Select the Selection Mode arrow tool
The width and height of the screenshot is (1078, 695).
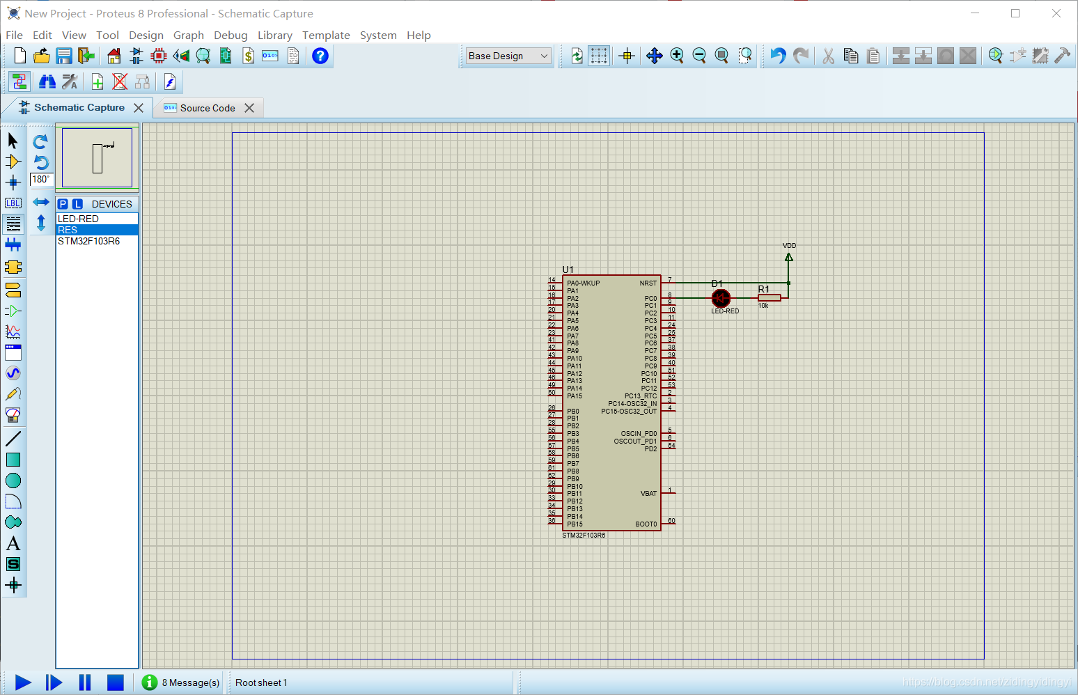[x=13, y=141]
